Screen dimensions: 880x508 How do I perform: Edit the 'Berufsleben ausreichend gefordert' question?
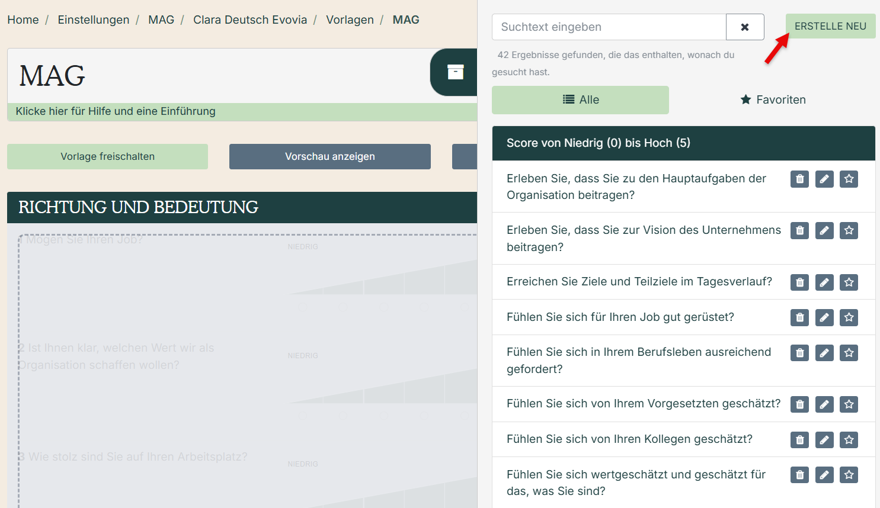pos(824,353)
